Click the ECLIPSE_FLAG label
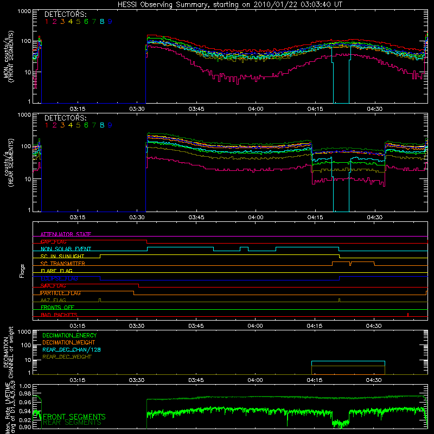 tap(59, 278)
